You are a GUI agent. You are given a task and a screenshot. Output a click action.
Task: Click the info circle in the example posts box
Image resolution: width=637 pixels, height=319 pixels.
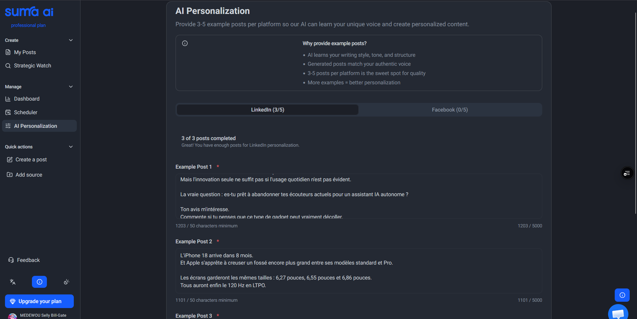[185, 43]
